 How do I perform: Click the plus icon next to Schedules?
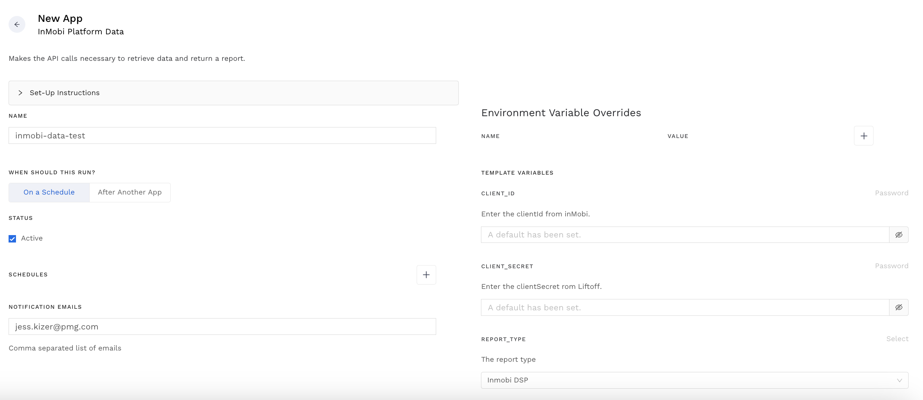pyautogui.click(x=426, y=274)
